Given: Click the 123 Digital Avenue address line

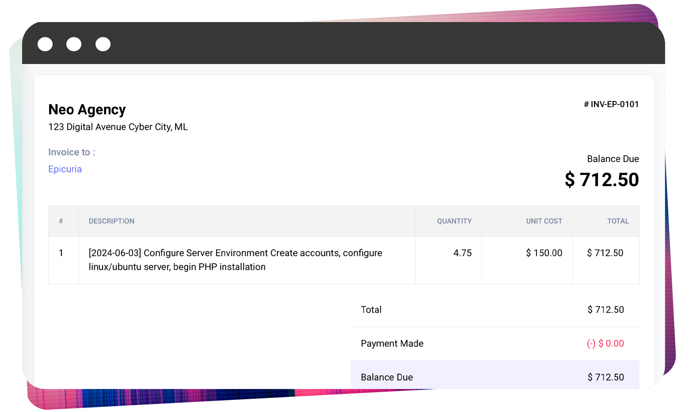Looking at the screenshot, I should [118, 127].
